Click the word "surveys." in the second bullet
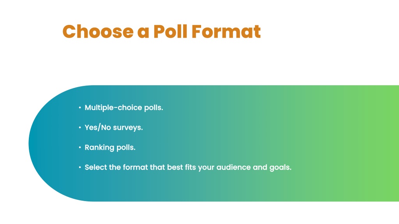 128,128
